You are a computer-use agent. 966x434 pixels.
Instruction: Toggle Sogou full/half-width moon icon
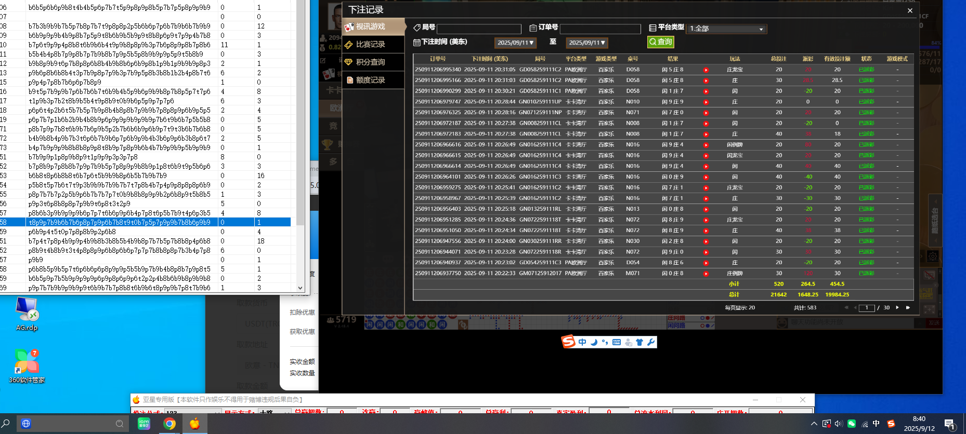[x=594, y=342]
